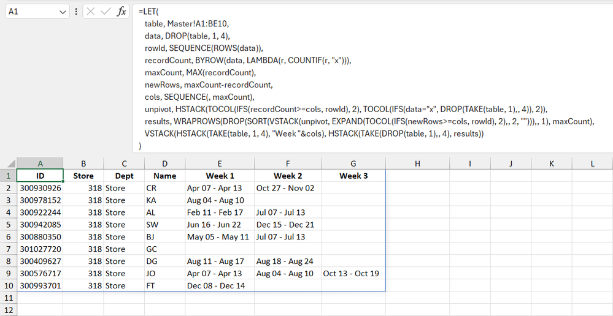The width and height of the screenshot is (613, 316).
Task: Select column J header
Action: [x=511, y=164]
